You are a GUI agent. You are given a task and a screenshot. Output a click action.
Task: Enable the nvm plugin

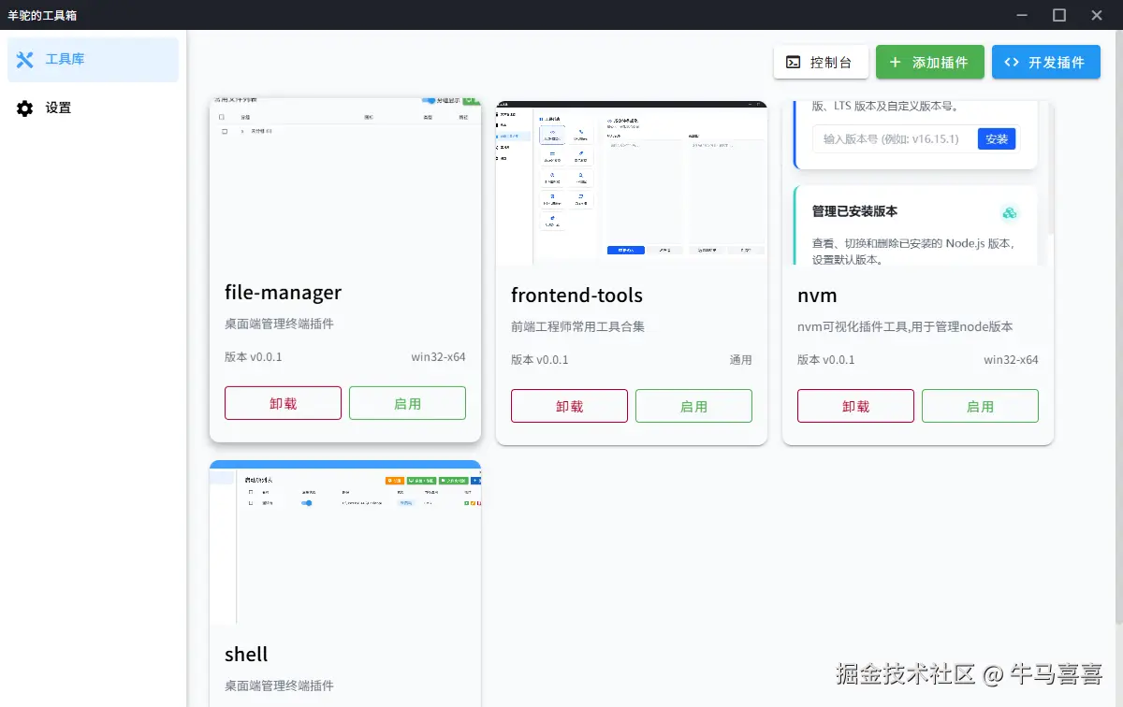tap(980, 406)
